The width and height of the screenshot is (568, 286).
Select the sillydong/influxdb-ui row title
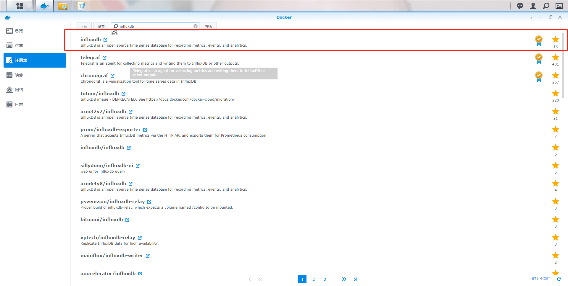point(107,166)
